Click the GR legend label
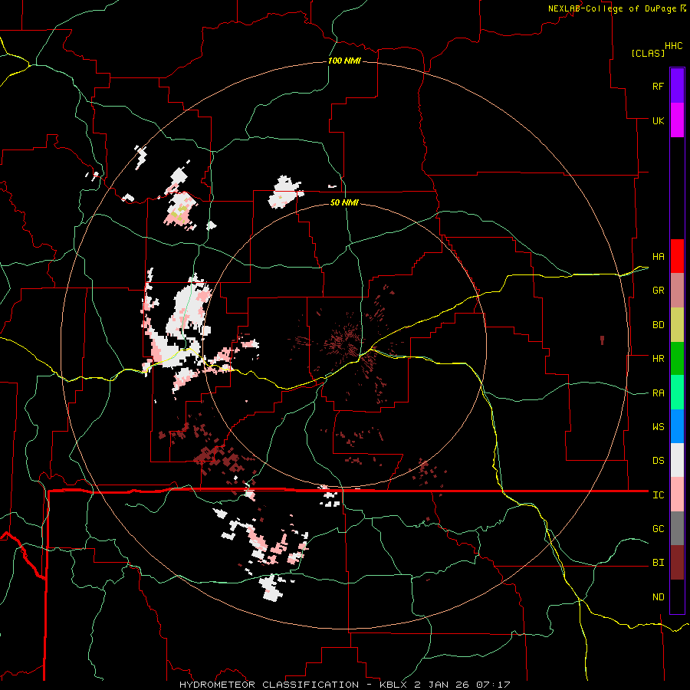The height and width of the screenshot is (690, 690). (x=658, y=291)
